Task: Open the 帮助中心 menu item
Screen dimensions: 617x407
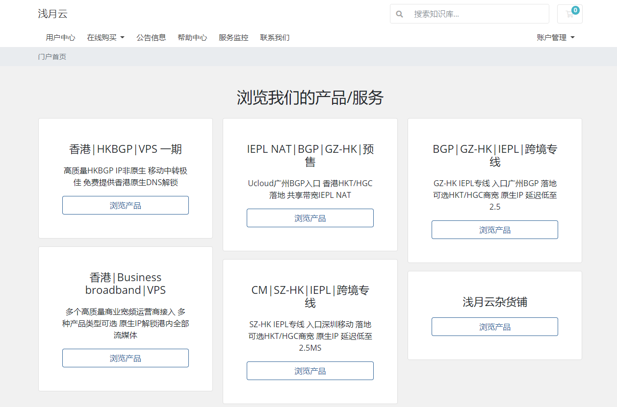Action: tap(192, 38)
